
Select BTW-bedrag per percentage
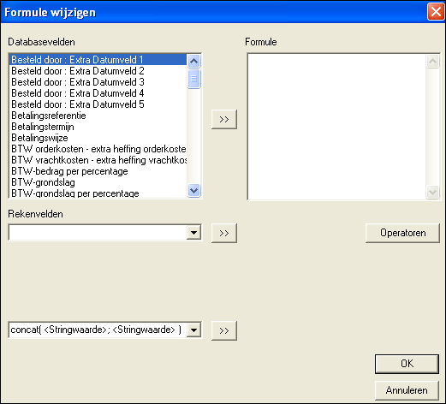tap(98, 171)
